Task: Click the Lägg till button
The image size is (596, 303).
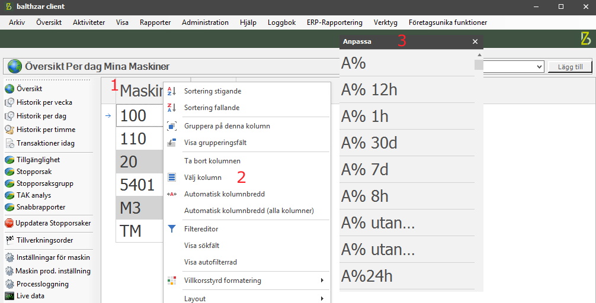Action: tap(570, 67)
